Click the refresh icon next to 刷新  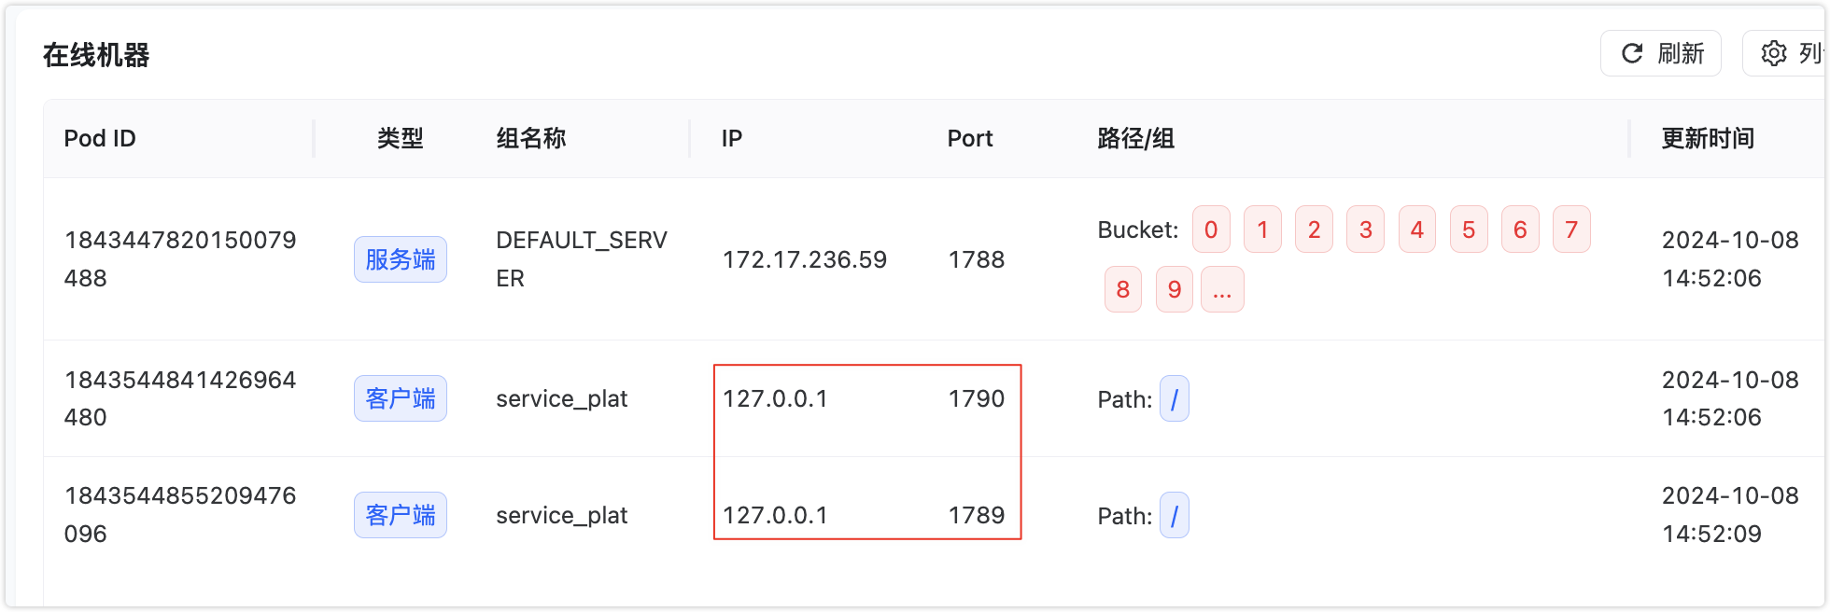(x=1632, y=53)
